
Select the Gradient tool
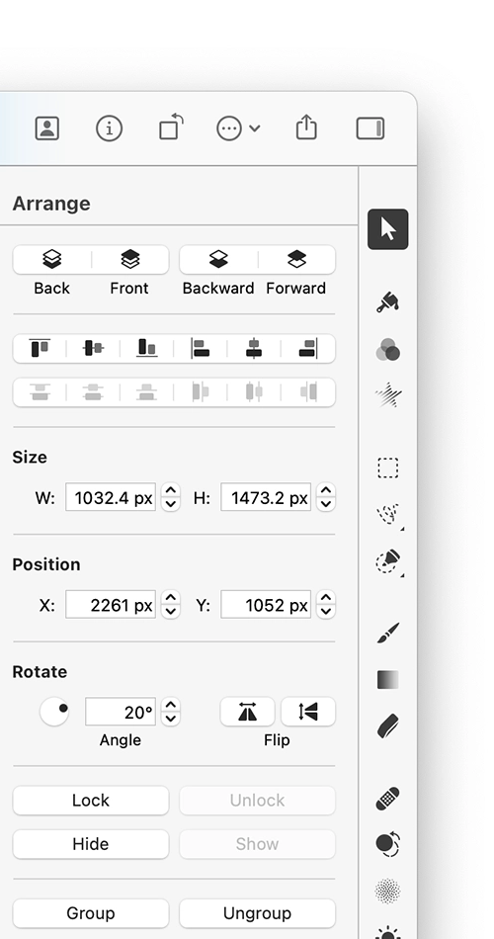(x=388, y=680)
